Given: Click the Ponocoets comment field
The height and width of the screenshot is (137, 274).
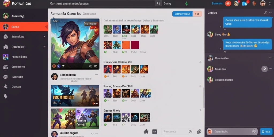Looking at the screenshot, I should (x=178, y=132).
